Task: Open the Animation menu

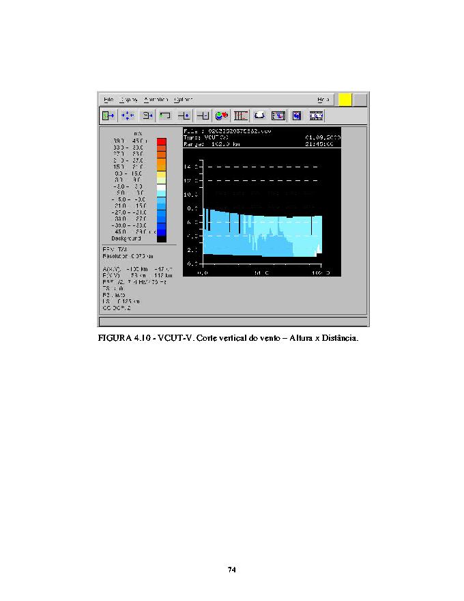Action: coord(156,100)
